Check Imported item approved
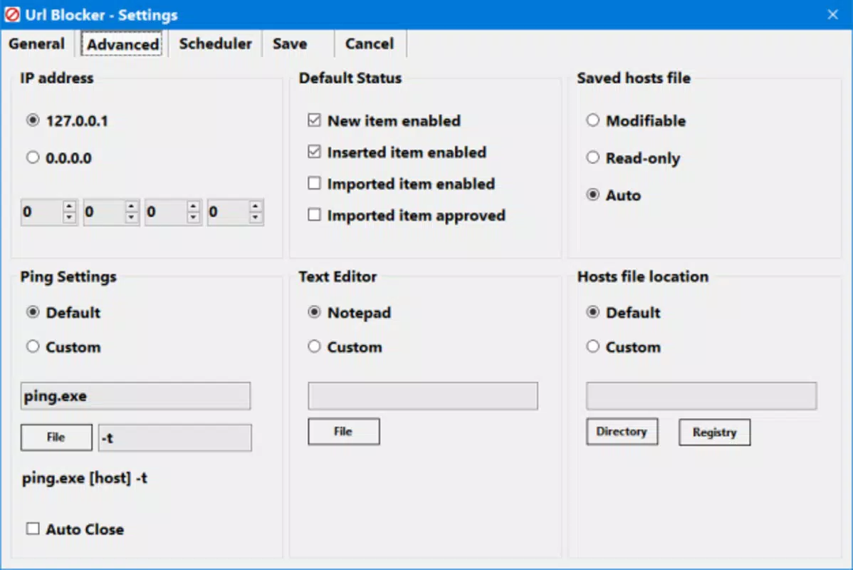The width and height of the screenshot is (853, 570). click(314, 215)
